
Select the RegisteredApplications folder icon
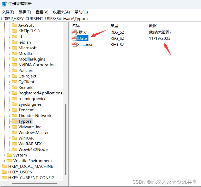[15, 93]
